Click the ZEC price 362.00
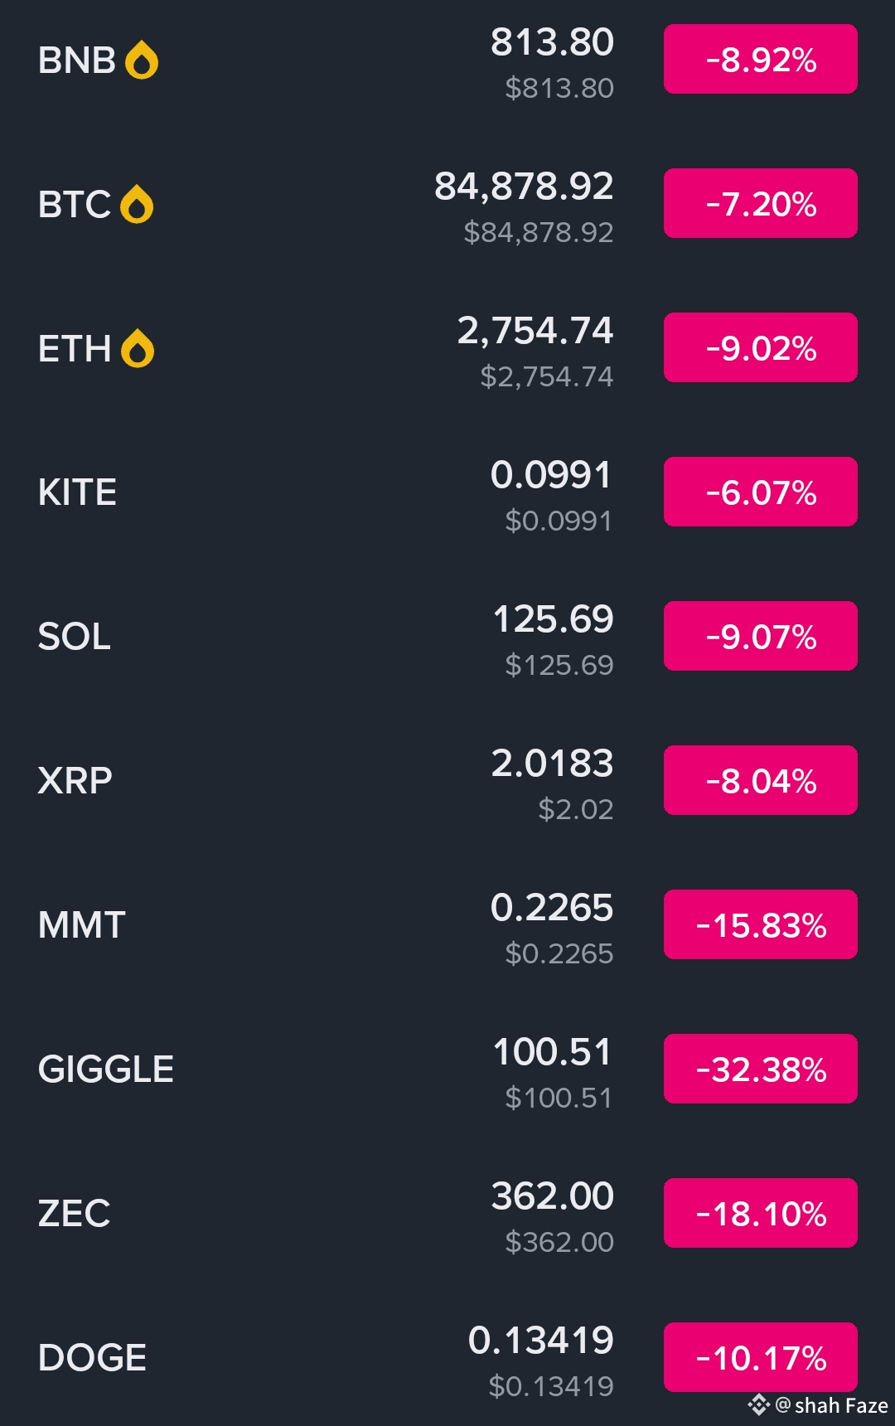895x1426 pixels. coord(552,1196)
